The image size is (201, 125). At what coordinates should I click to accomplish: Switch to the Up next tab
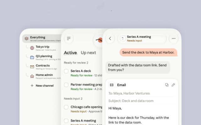pyautogui.click(x=88, y=53)
